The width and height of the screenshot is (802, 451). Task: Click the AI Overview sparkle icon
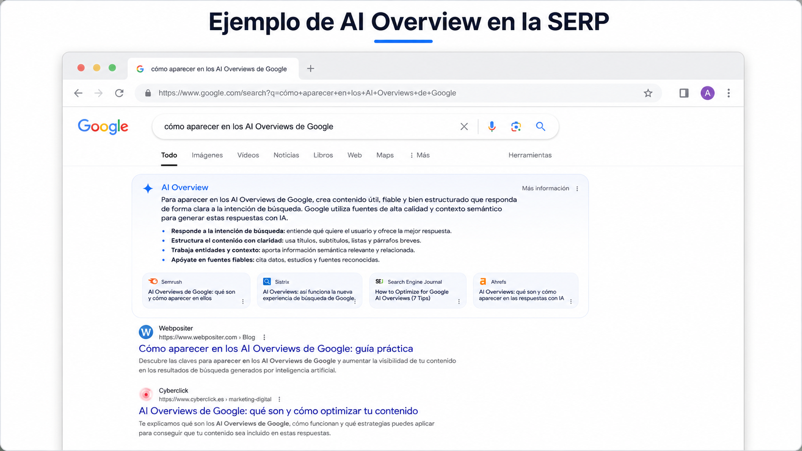coord(148,188)
